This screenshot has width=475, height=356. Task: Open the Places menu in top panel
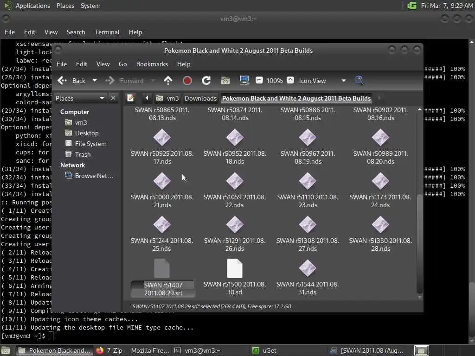pyautogui.click(x=65, y=6)
